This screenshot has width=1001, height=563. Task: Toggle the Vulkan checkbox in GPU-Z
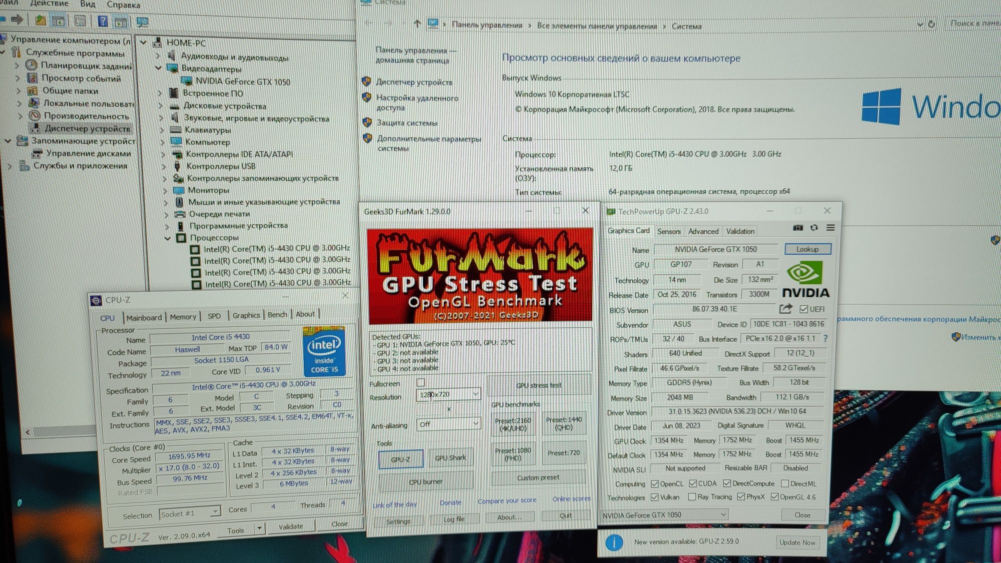click(655, 497)
